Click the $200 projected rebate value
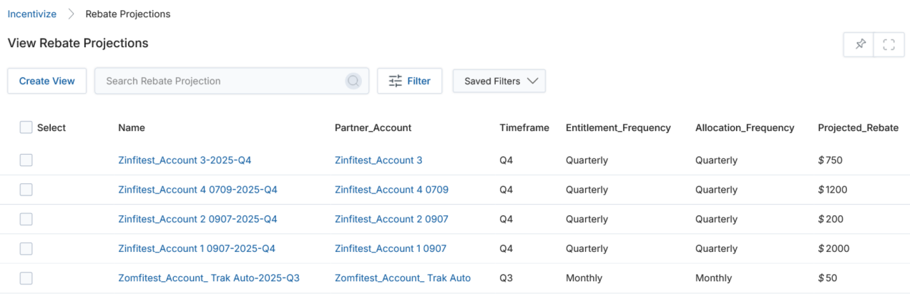This screenshot has height=299, width=910. pos(831,219)
